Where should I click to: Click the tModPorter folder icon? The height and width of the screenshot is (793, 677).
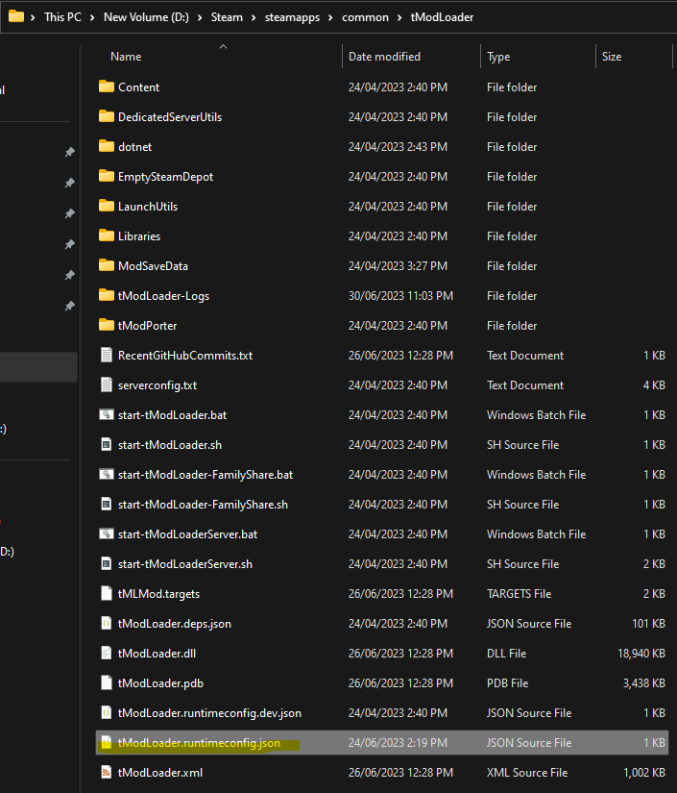106,325
